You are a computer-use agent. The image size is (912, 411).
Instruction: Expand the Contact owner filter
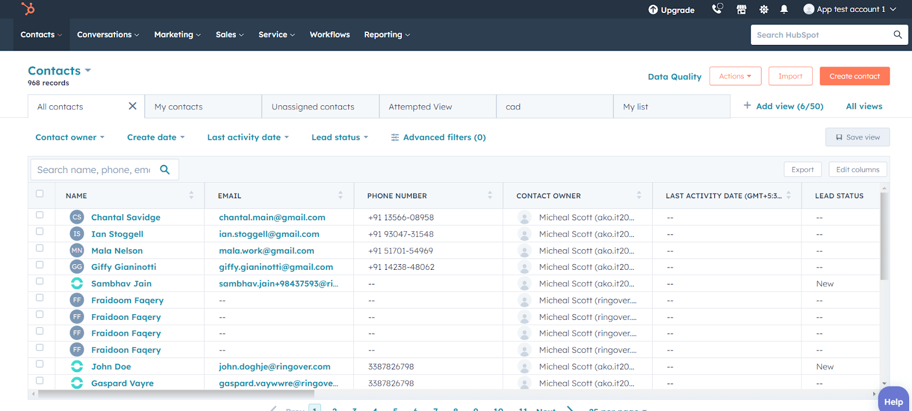tap(70, 137)
